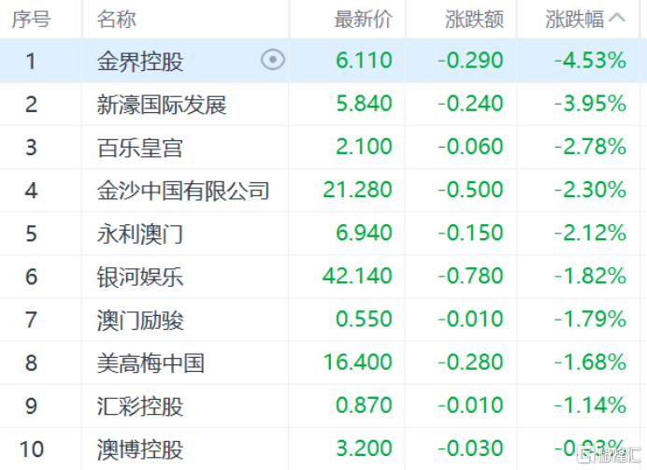Click the eye icon beside 金界控股

tap(272, 61)
